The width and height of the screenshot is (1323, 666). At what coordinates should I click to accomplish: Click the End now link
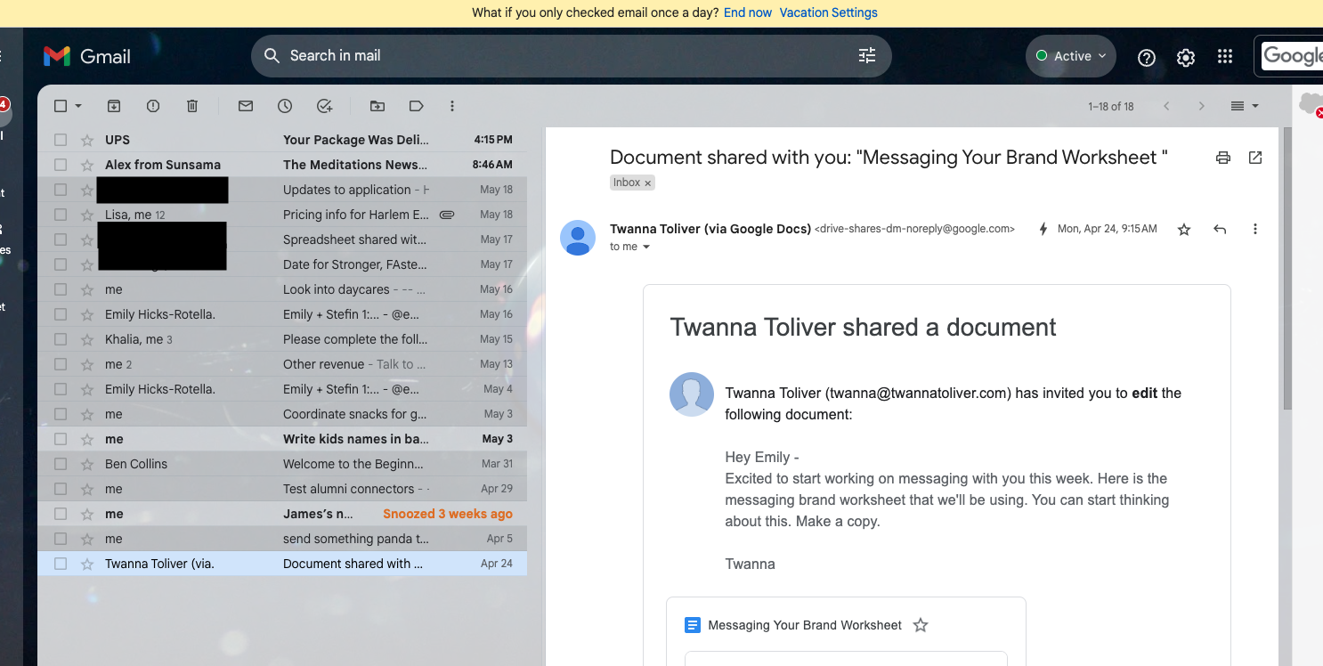[x=748, y=12]
